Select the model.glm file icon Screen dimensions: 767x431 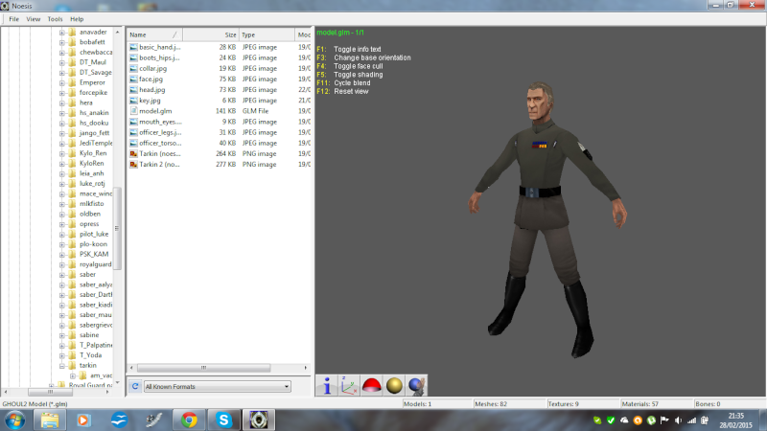pos(133,111)
